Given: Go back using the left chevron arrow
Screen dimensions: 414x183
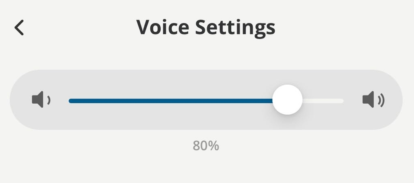Looking at the screenshot, I should pyautogui.click(x=19, y=28).
